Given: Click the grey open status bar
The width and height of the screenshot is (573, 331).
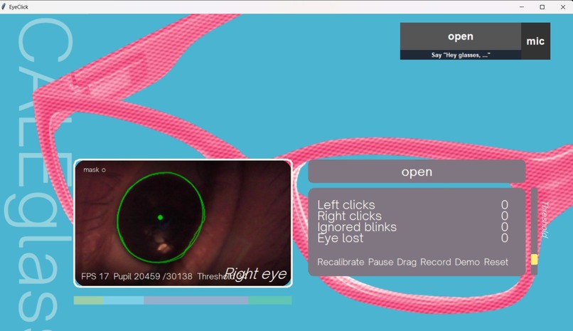Looking at the screenshot, I should (417, 171).
